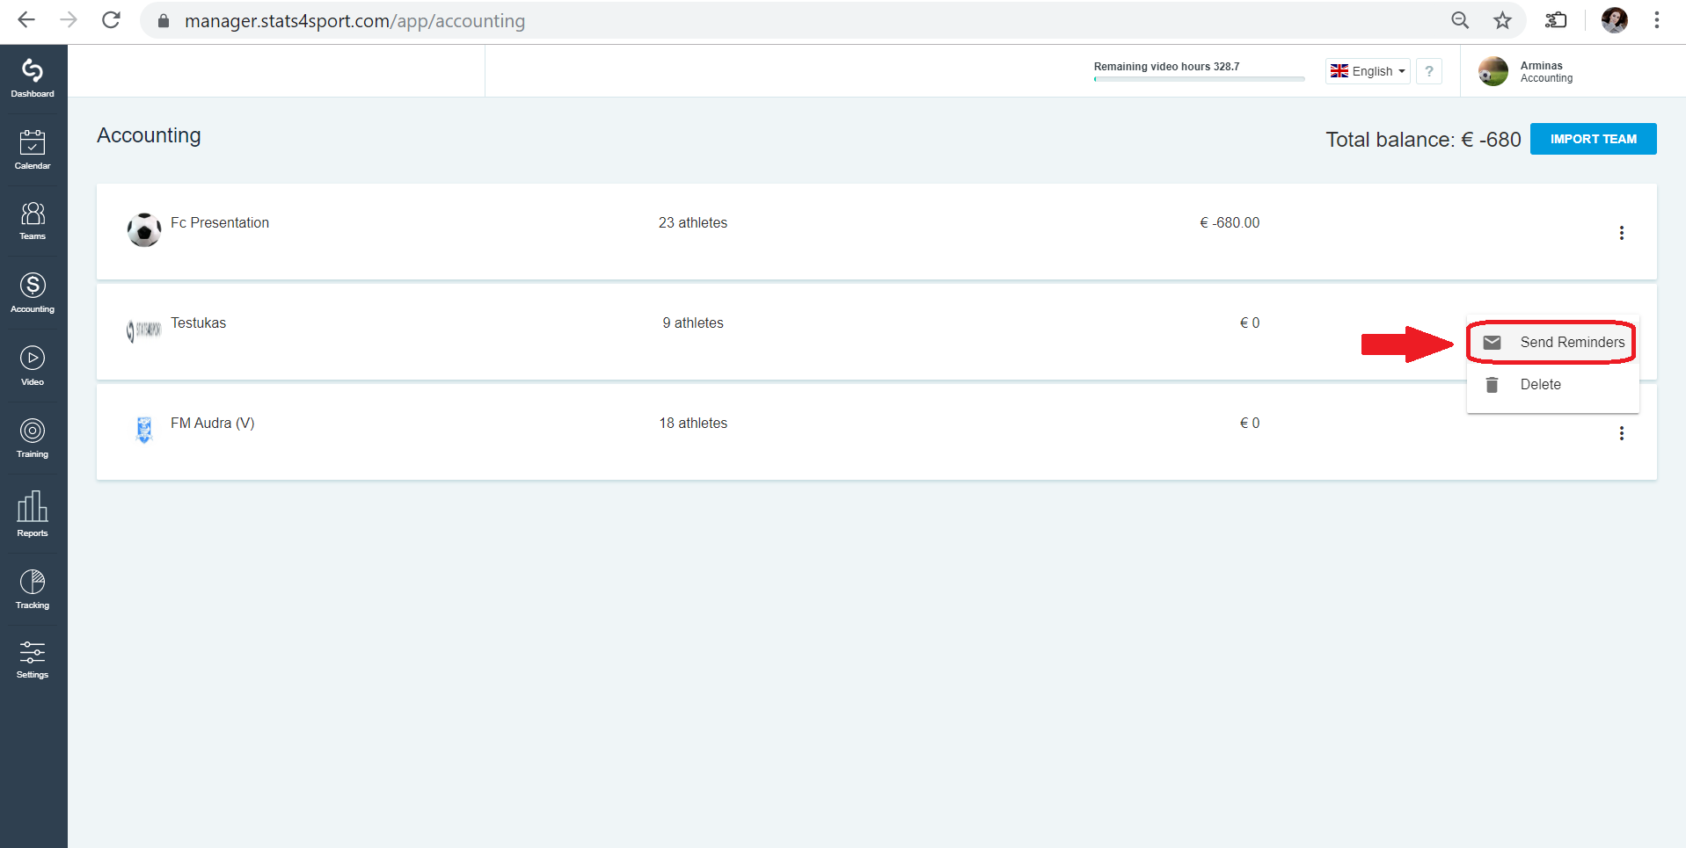The height and width of the screenshot is (848, 1686).
Task: Click the IMPORT TEAM button
Action: click(x=1593, y=139)
